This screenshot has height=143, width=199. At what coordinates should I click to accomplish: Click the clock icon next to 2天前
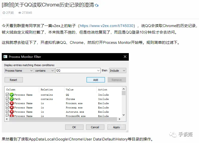[4, 13]
